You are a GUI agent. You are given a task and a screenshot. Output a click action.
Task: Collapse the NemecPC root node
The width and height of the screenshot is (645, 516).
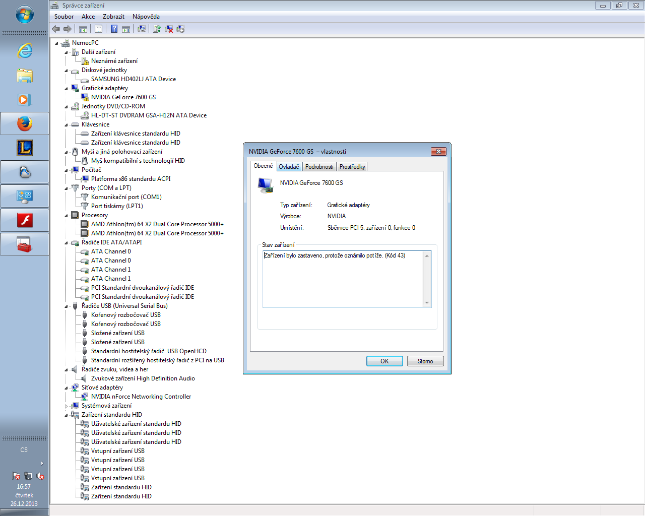(x=56, y=43)
